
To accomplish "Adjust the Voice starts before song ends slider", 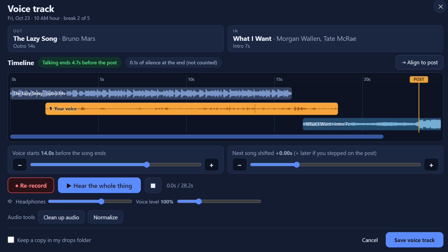I will coord(116,165).
